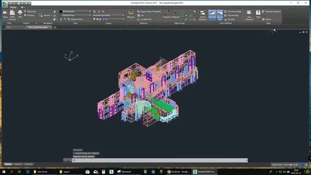Expand the Output panel arrow

pyautogui.click(x=36, y=23)
